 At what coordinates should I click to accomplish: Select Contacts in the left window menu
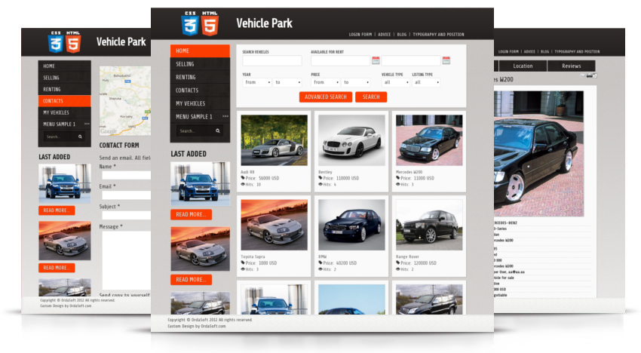[65, 100]
